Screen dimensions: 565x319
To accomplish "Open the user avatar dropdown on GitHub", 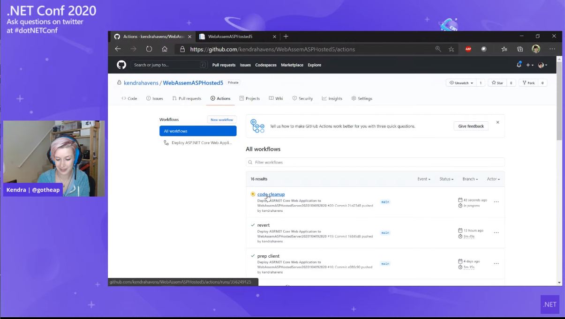I will click(542, 65).
